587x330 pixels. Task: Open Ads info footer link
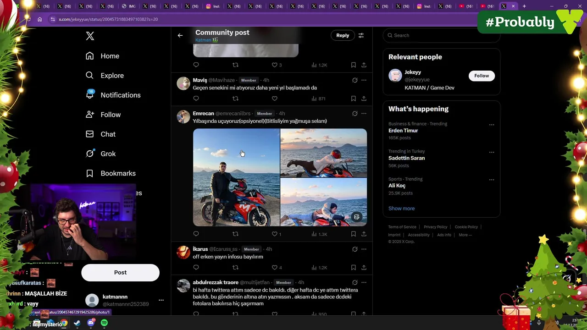pyautogui.click(x=444, y=235)
